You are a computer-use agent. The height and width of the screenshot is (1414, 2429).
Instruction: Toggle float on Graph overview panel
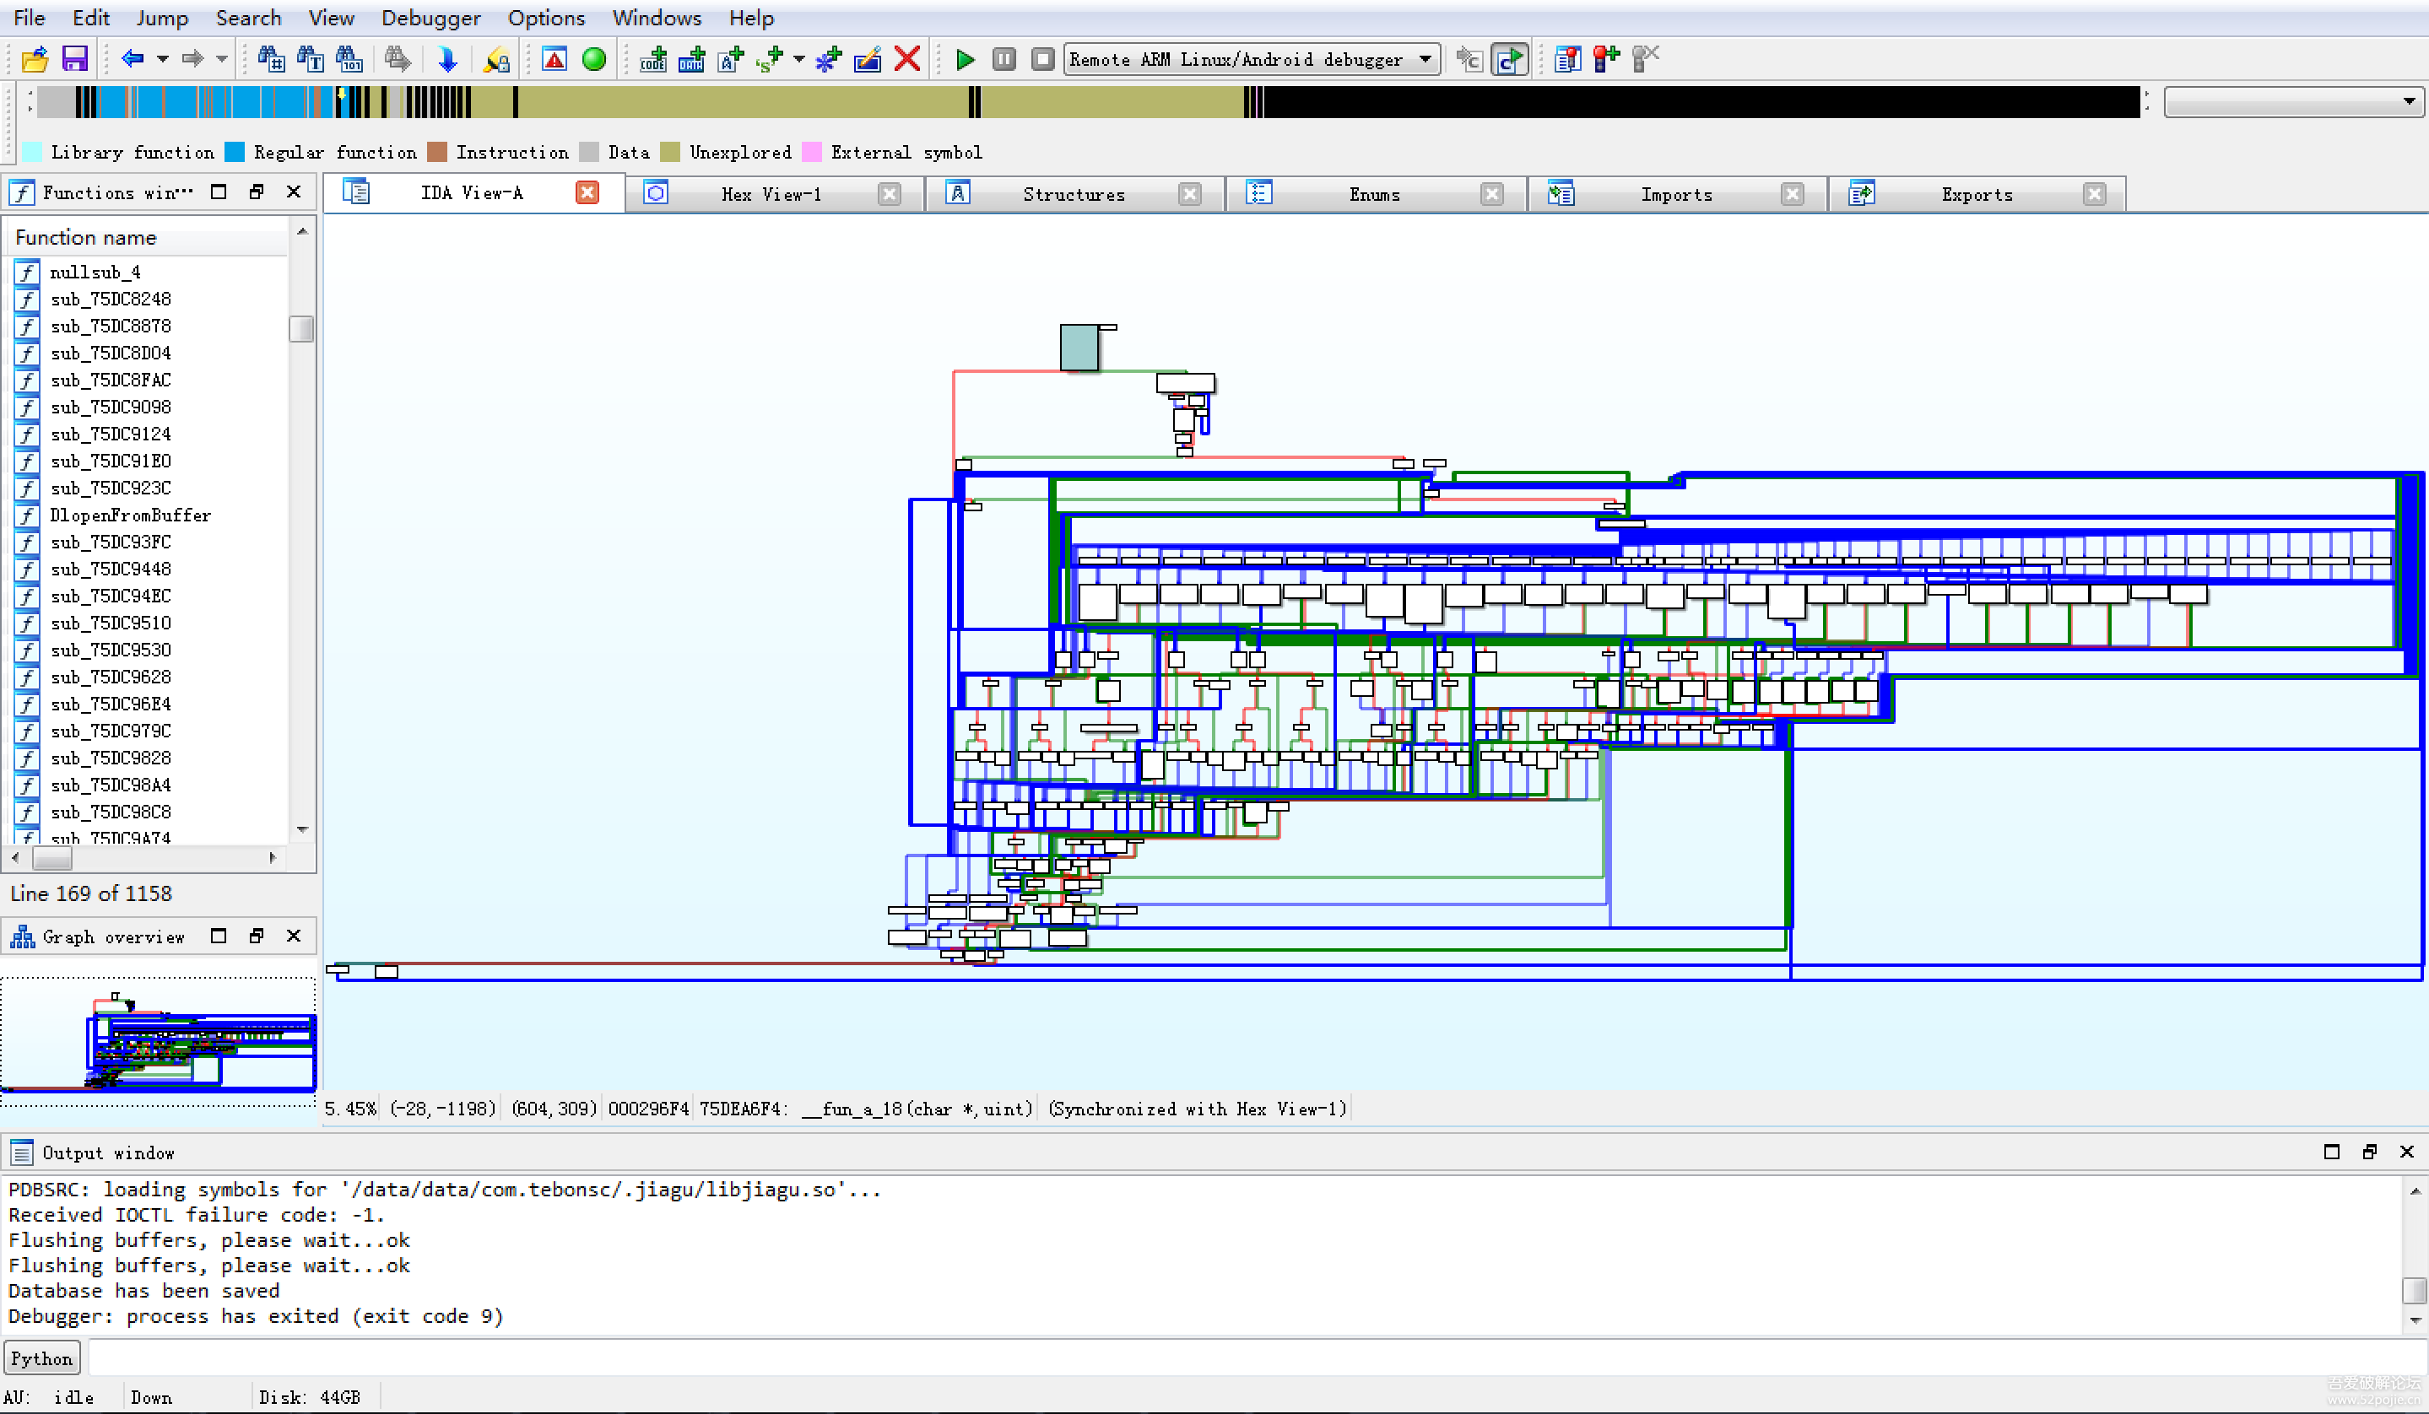pos(257,936)
